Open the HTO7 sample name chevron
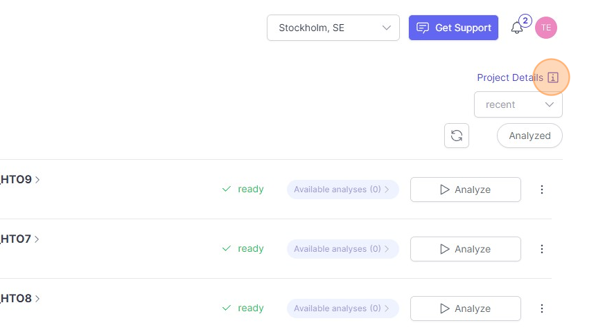Image resolution: width=596 pixels, height=332 pixels. click(37, 239)
